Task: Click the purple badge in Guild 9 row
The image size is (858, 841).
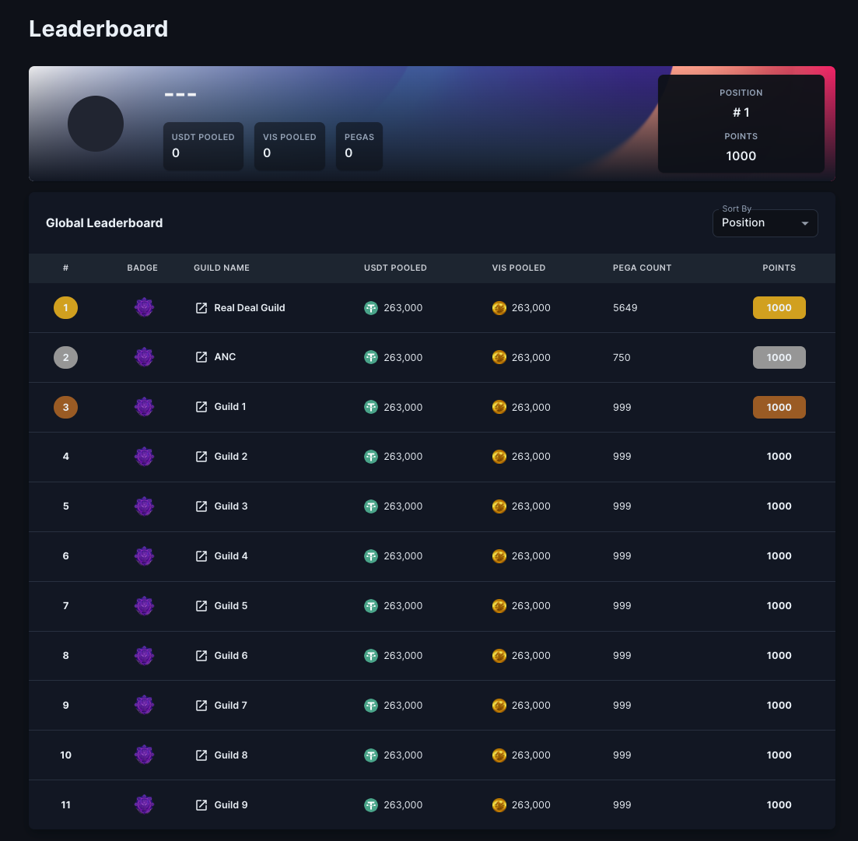Action: [145, 805]
